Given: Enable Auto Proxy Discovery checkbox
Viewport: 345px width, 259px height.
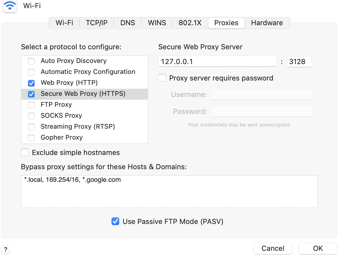Looking at the screenshot, I should pos(31,61).
